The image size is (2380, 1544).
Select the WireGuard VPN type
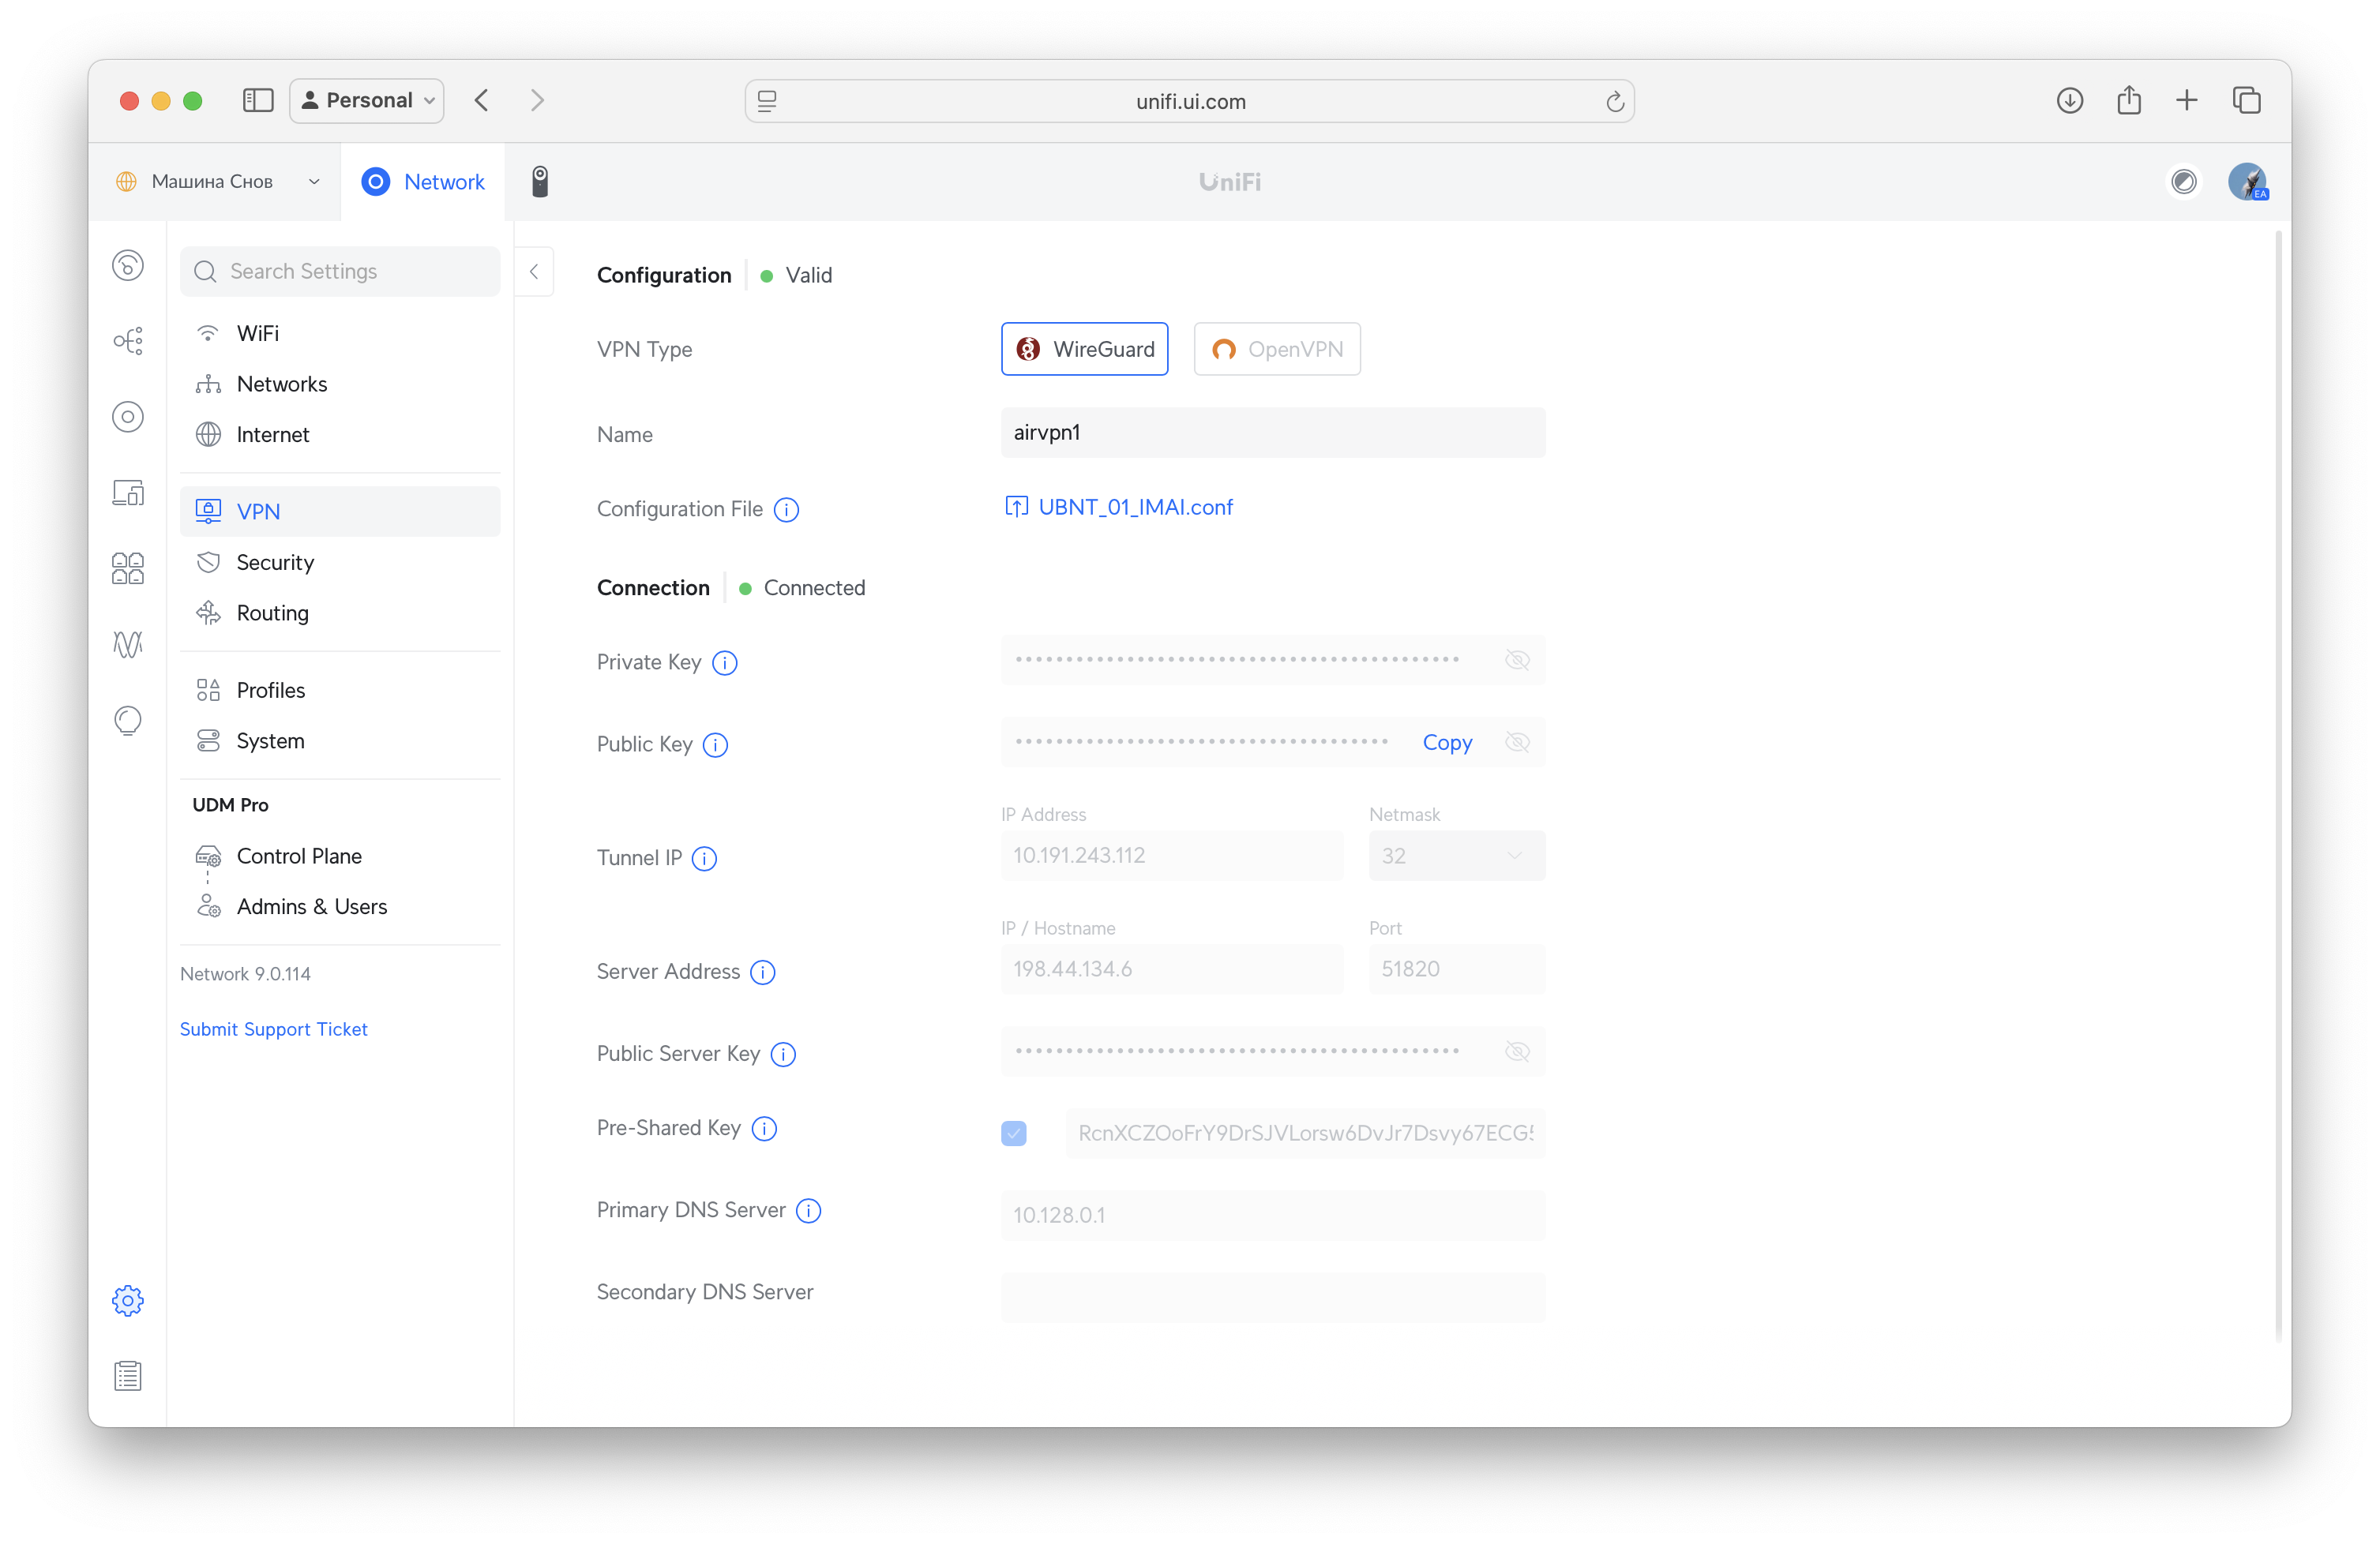[x=1084, y=349]
